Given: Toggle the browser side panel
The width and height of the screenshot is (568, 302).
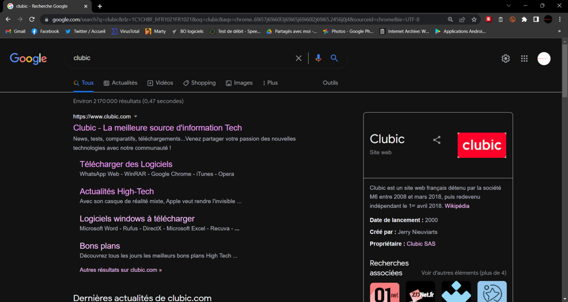Looking at the screenshot, I should [536, 19].
